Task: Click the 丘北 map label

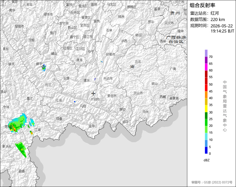Action: (138, 61)
